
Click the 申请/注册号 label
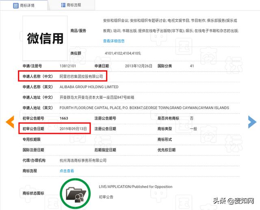point(32,66)
